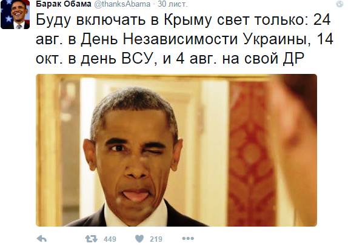Click the @thanksAbama handle

[x=122, y=4]
